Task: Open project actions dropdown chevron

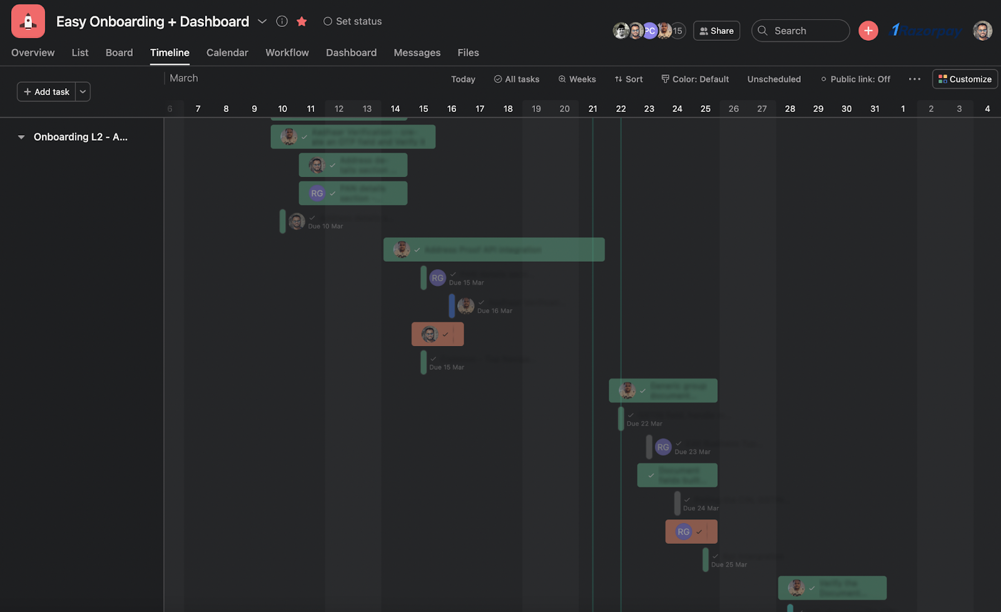Action: [x=262, y=21]
